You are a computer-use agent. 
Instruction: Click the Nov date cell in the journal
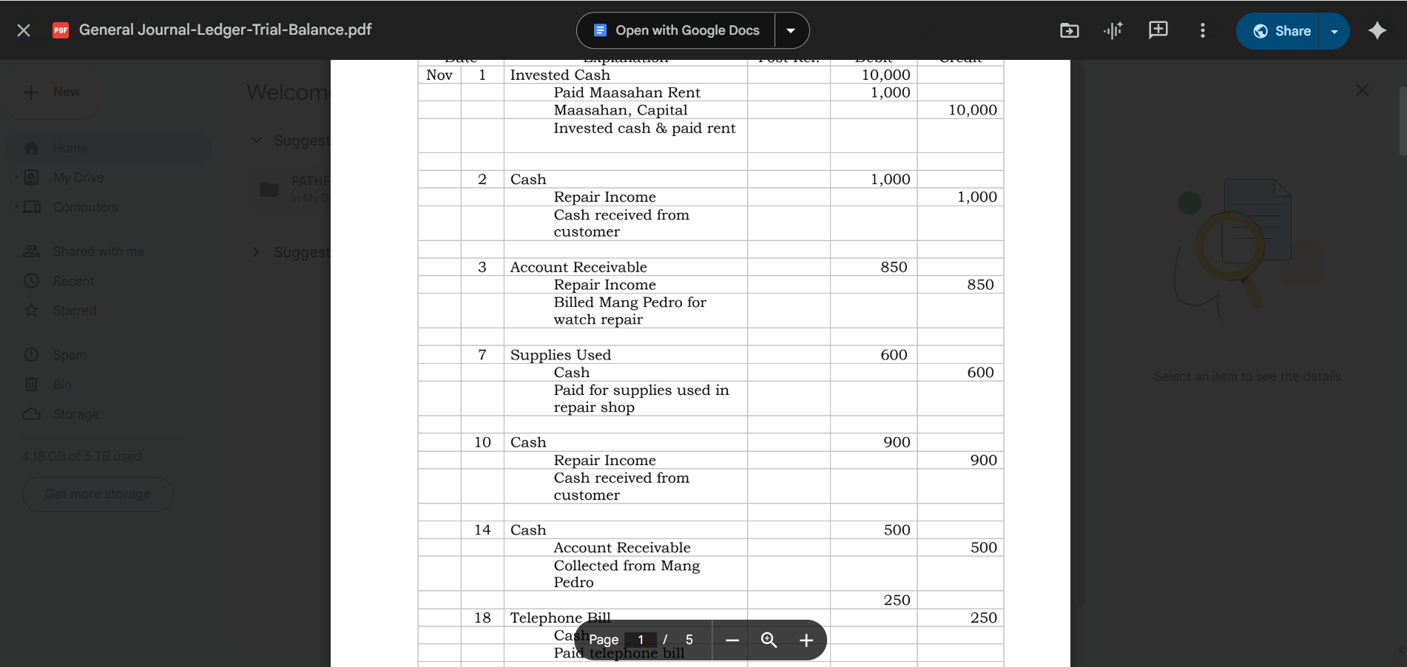click(439, 75)
